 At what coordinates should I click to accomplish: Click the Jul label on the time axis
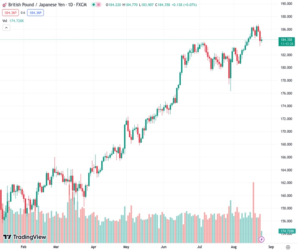point(200,247)
